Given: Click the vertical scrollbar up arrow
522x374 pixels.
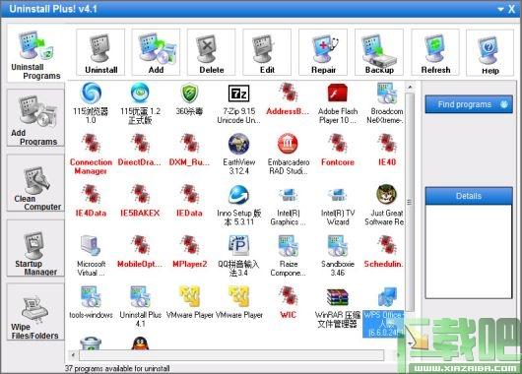Looking at the screenshot, I should [410, 87].
